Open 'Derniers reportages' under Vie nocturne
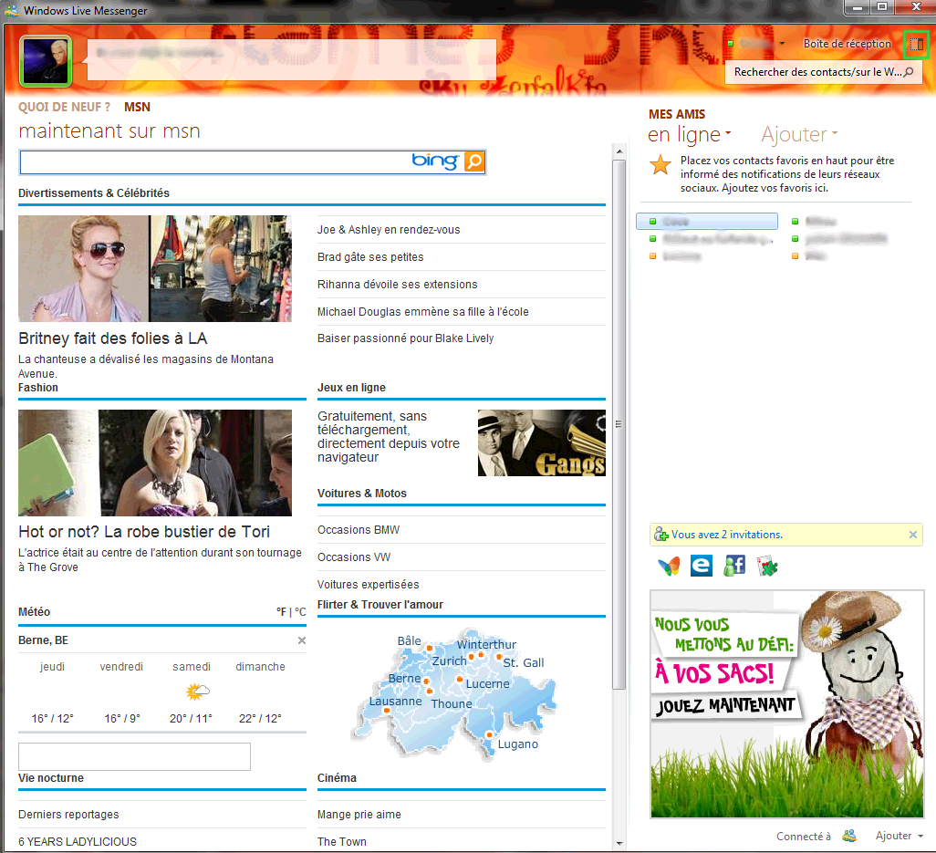 [68, 815]
